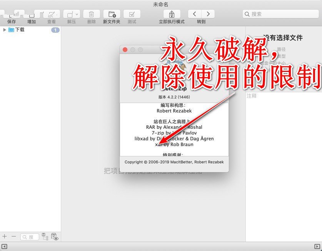Expand the 下载 folder disclosure triangle

[5, 30]
